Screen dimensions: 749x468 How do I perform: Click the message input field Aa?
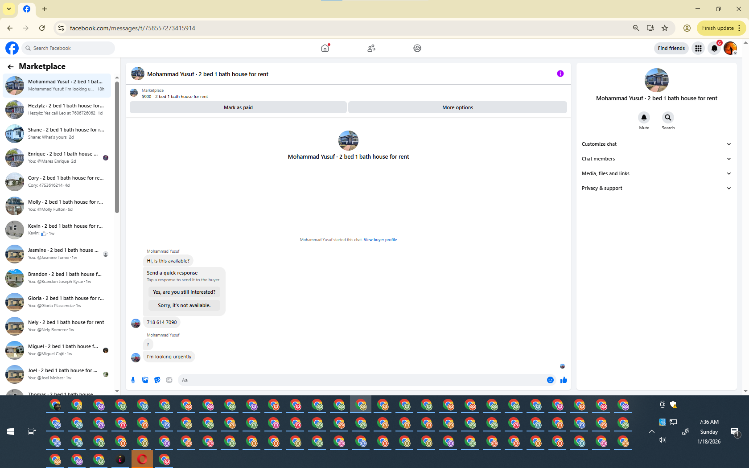pyautogui.click(x=361, y=380)
